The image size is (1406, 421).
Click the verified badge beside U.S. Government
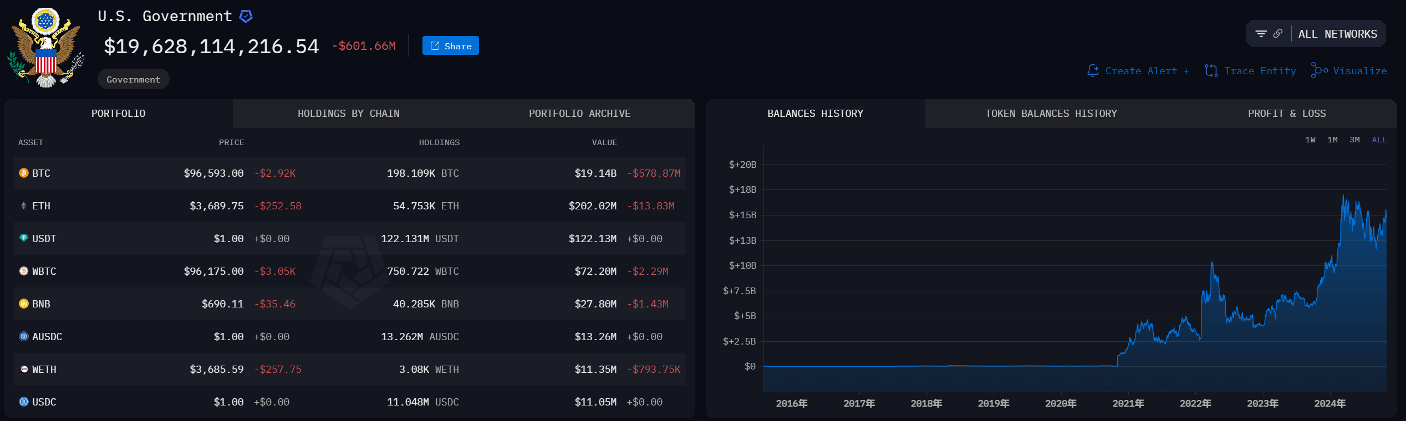[246, 17]
